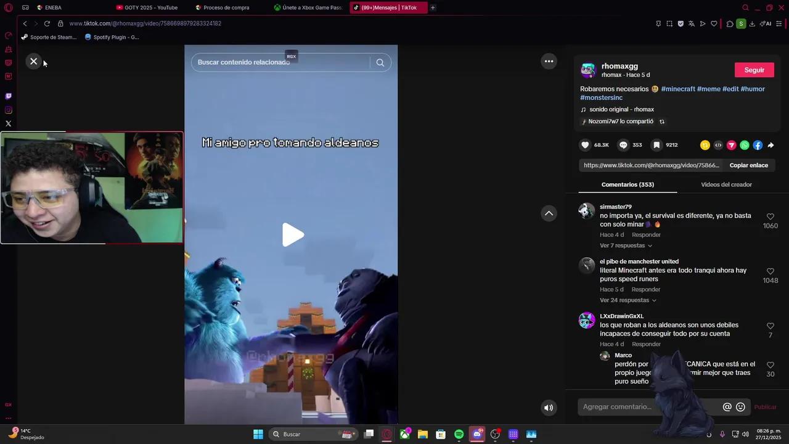Close the TikTok video viewer with X
Image resolution: width=789 pixels, height=444 pixels.
(x=34, y=61)
